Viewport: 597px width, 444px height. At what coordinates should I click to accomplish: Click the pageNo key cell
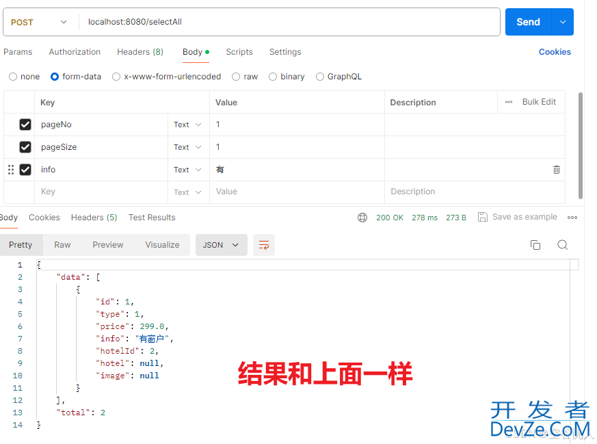point(101,125)
